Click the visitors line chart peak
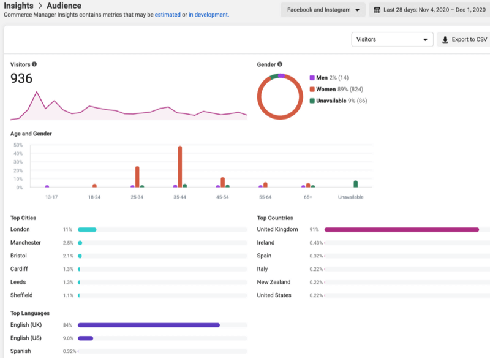Screen dimensions: 490x358 pos(37,92)
